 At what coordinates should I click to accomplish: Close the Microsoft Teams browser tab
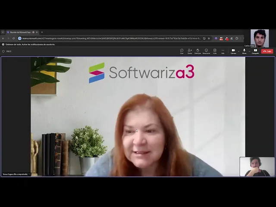[37, 32]
